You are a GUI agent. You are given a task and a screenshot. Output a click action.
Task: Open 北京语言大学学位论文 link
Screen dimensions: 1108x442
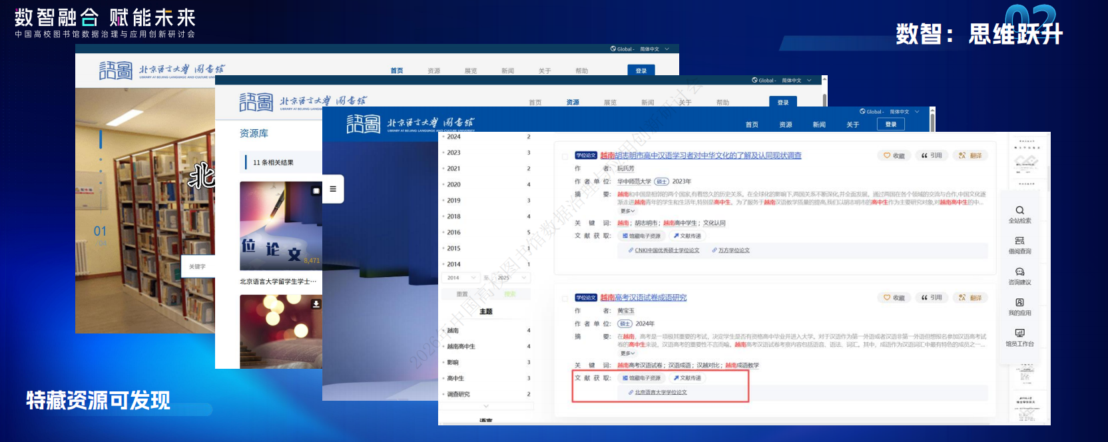point(661,392)
